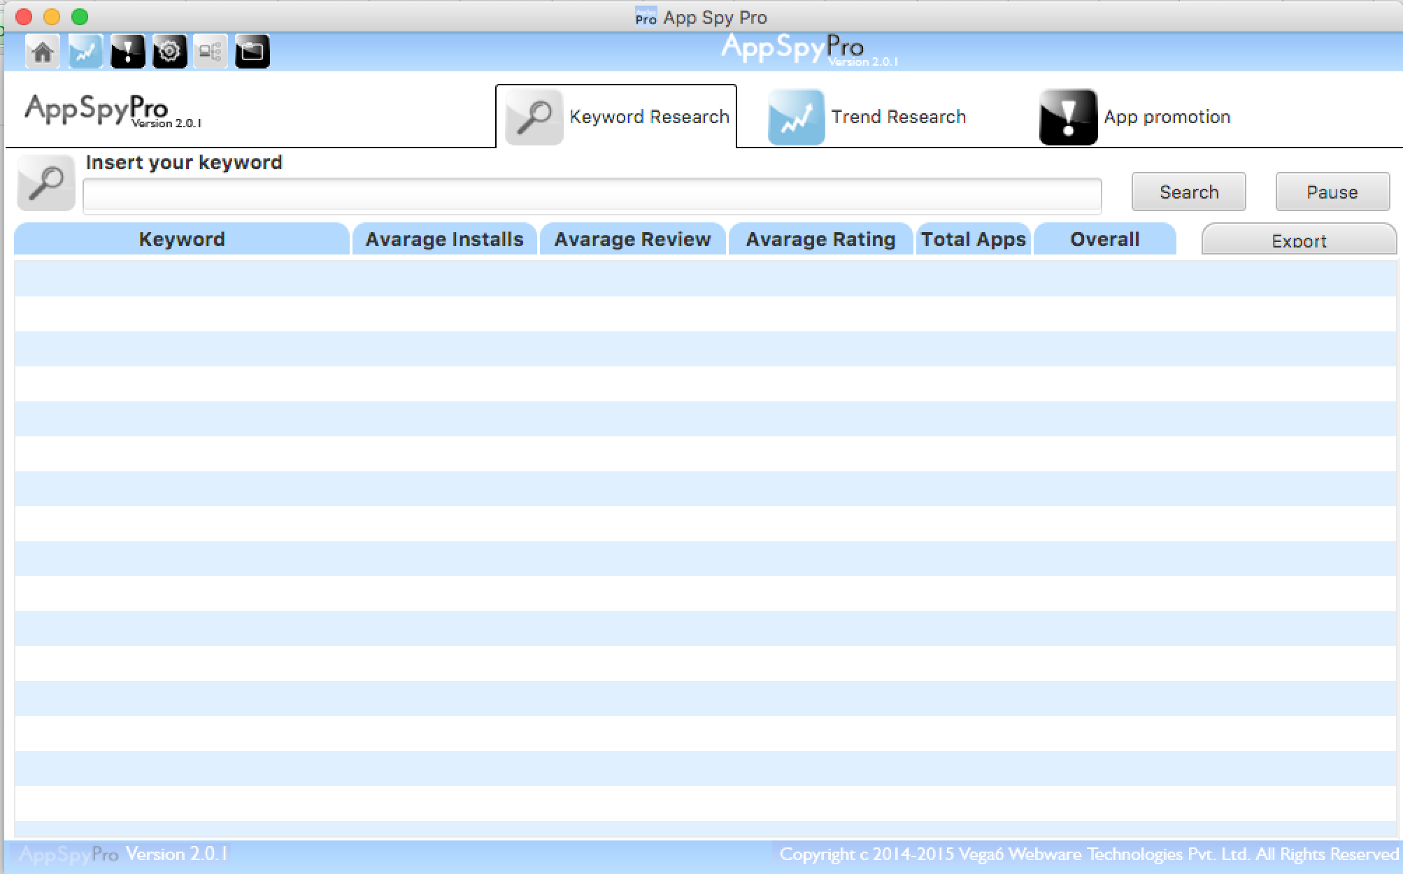This screenshot has width=1403, height=874.
Task: Sort by the Total Apps column header
Action: [974, 239]
